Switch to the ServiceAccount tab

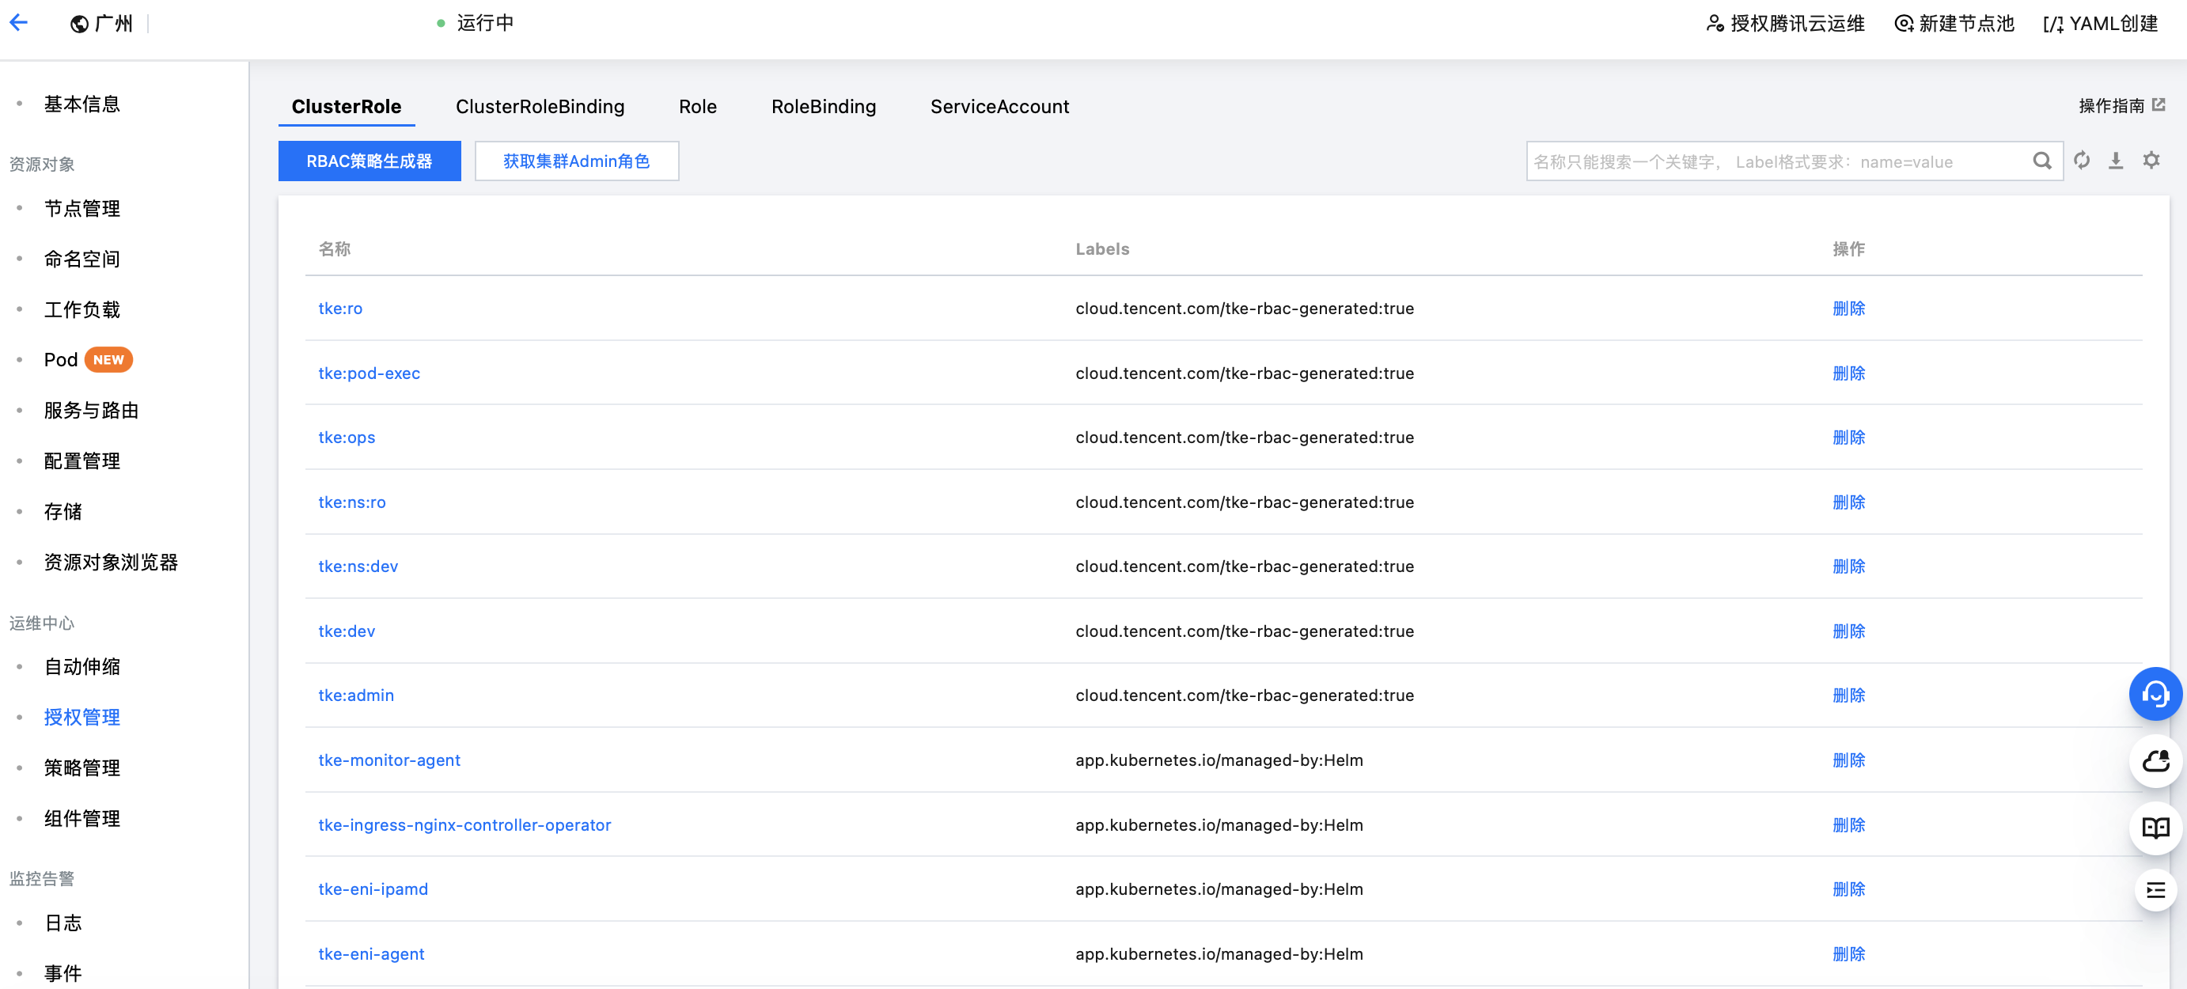click(x=999, y=106)
